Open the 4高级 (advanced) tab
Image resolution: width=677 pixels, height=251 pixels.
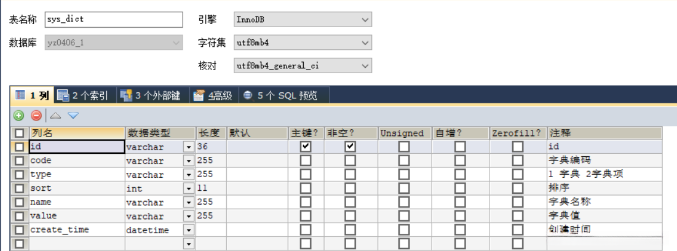213,95
